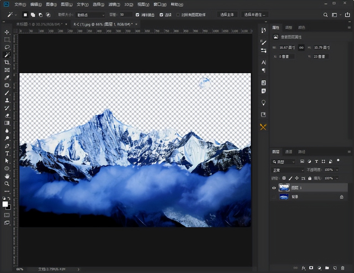Click the 选择主体 (Select Subject) button
This screenshot has width=354, height=273.
(x=227, y=15)
